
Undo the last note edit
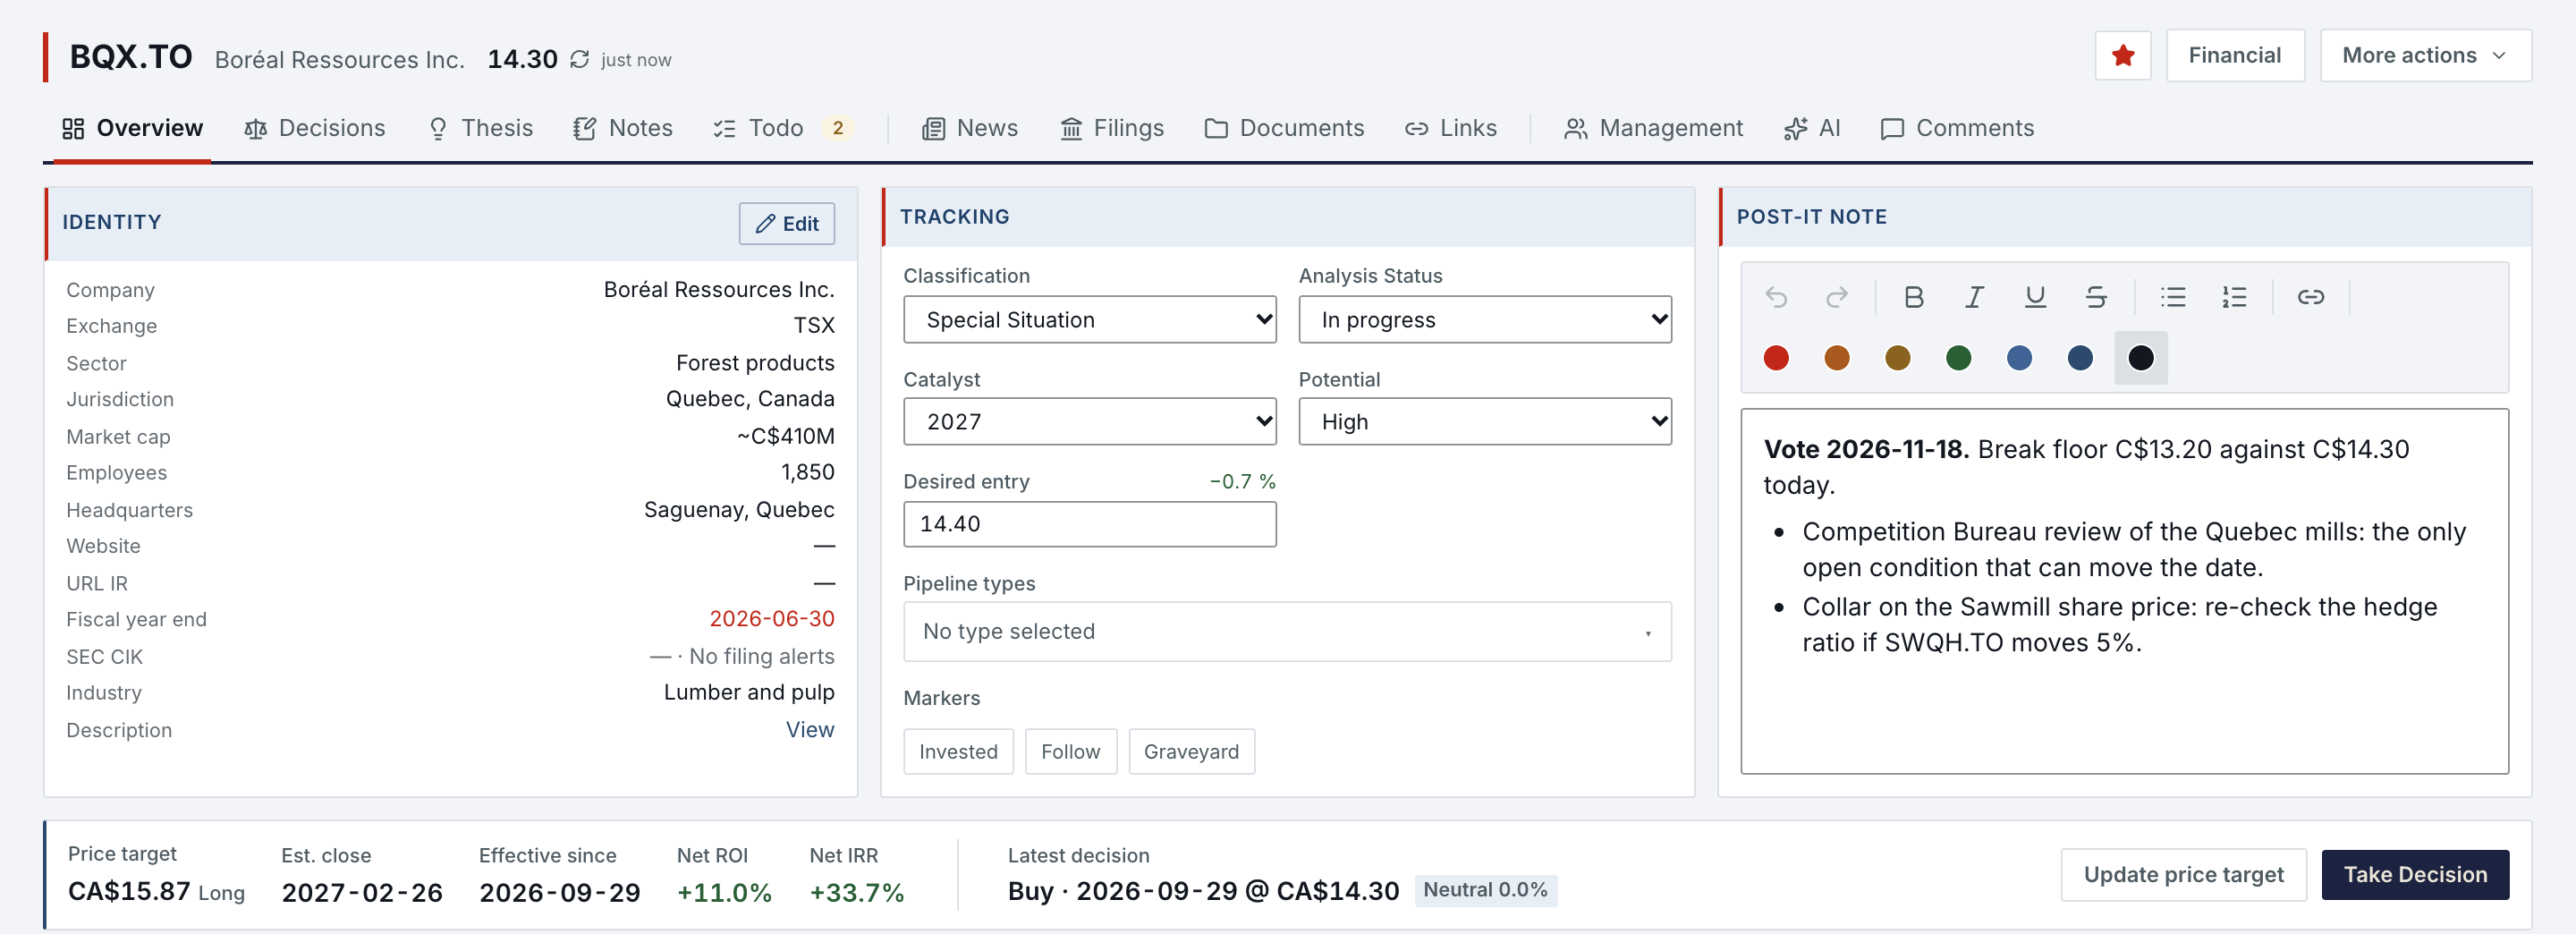[1776, 297]
